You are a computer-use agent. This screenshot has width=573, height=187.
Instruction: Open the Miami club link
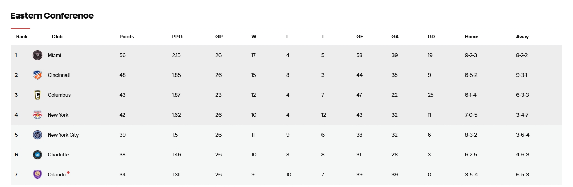(54, 55)
